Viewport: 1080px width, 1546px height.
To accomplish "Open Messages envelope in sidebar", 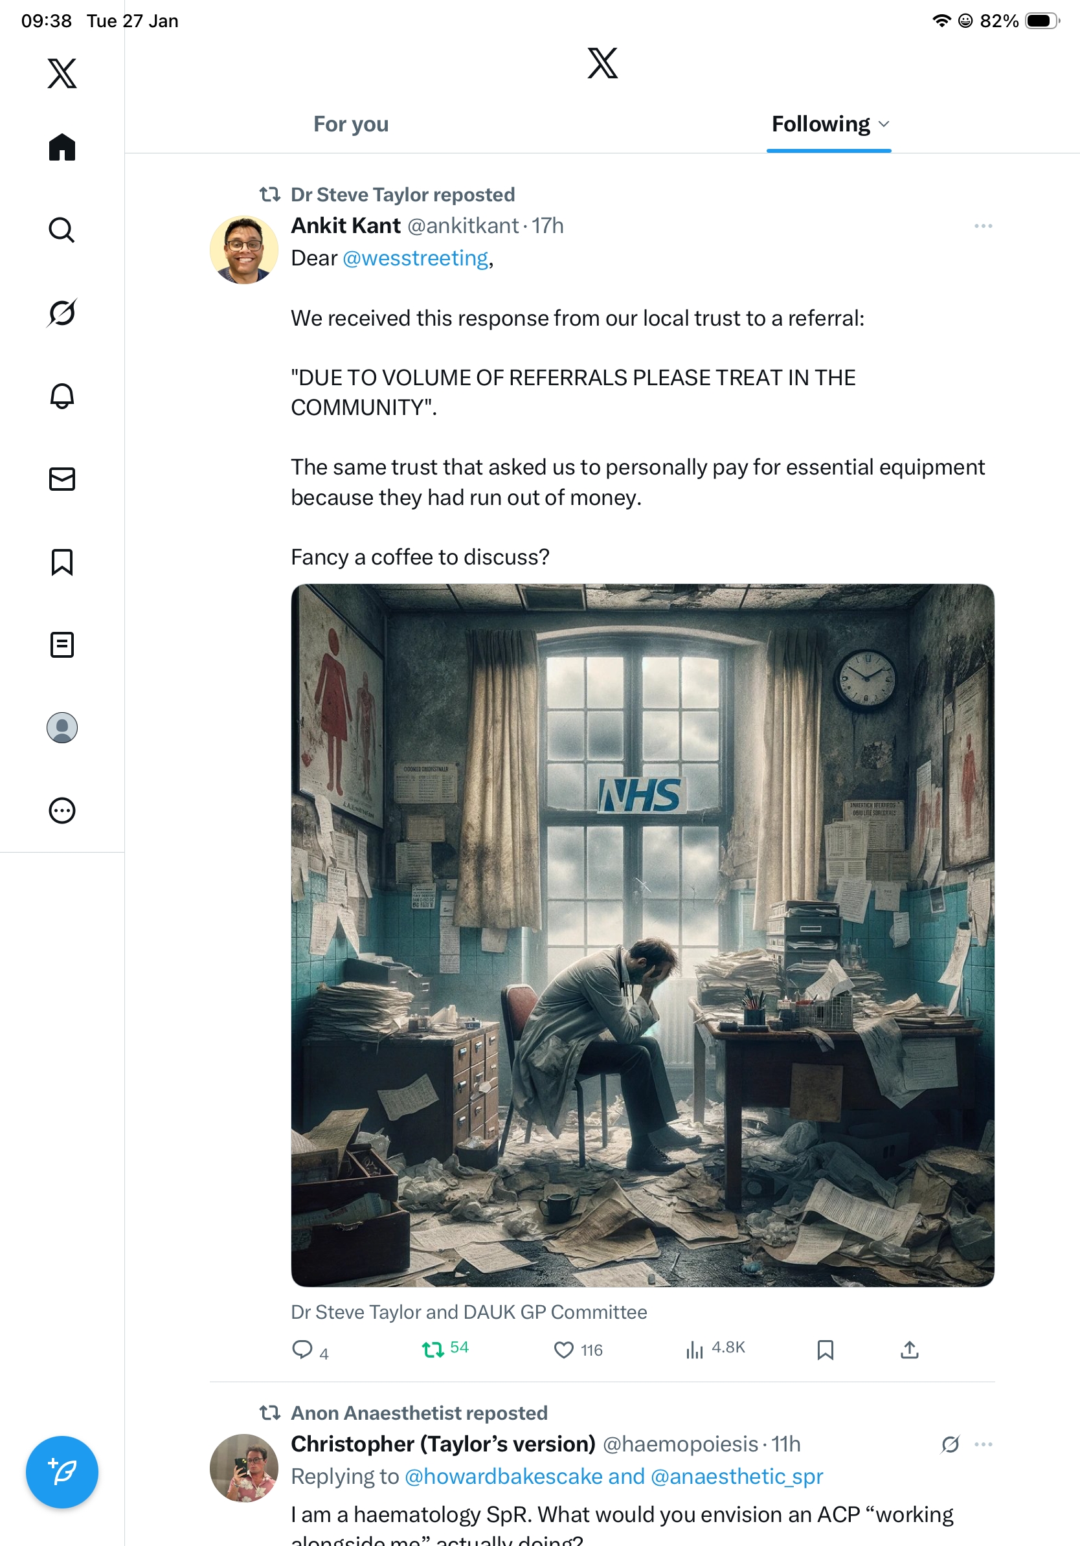I will pos(62,478).
